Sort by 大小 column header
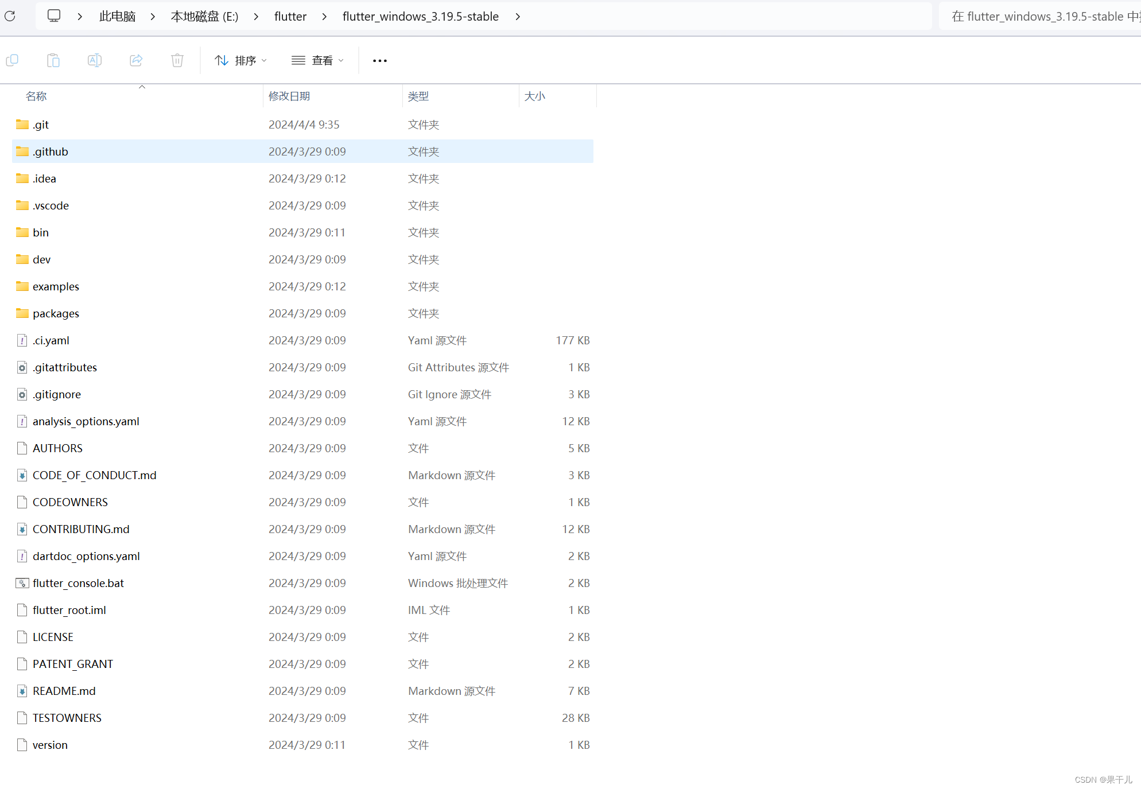 point(535,96)
